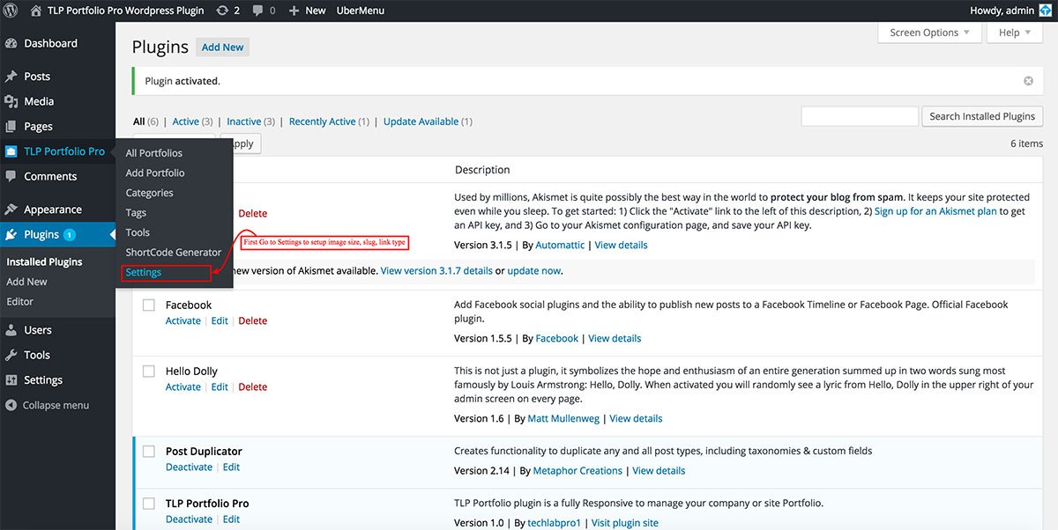Click the TLP Portfolio Pro sidebar icon
The height and width of the screenshot is (530, 1058).
pos(11,151)
